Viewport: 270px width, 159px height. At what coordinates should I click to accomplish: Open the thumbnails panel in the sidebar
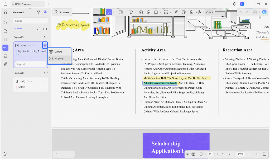click(6, 12)
